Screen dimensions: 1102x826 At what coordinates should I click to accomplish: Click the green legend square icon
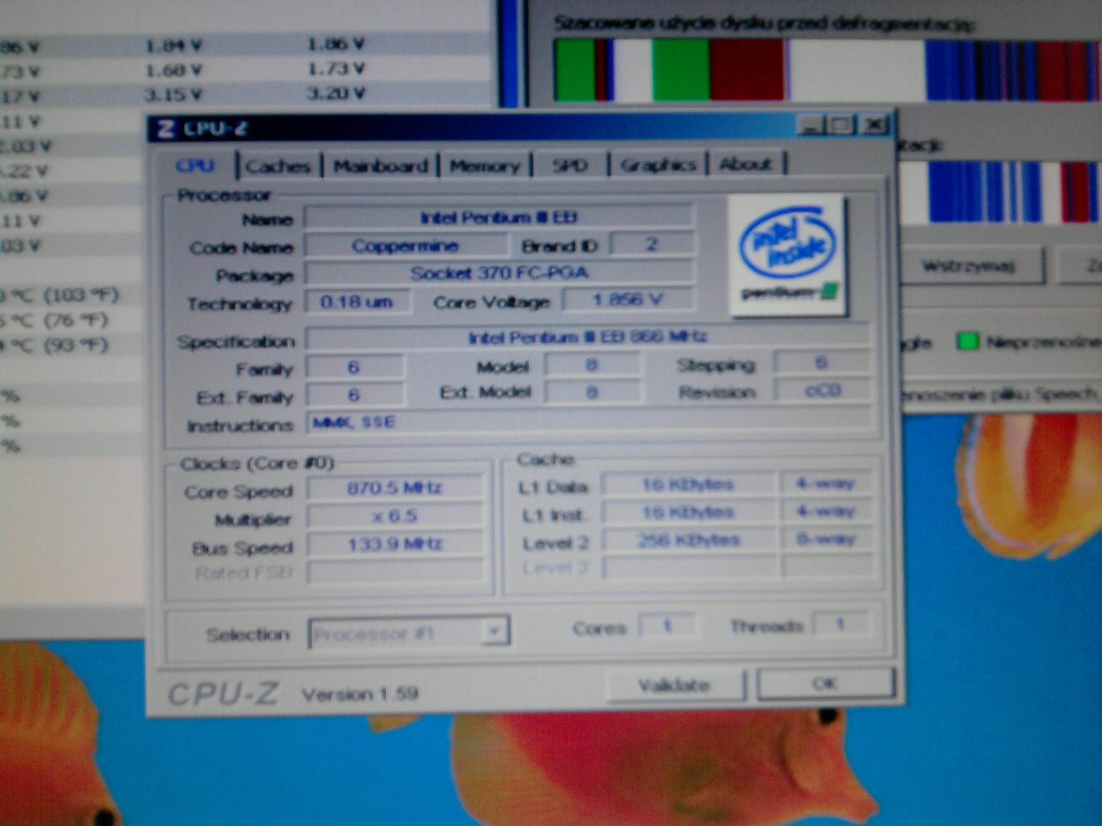(967, 342)
